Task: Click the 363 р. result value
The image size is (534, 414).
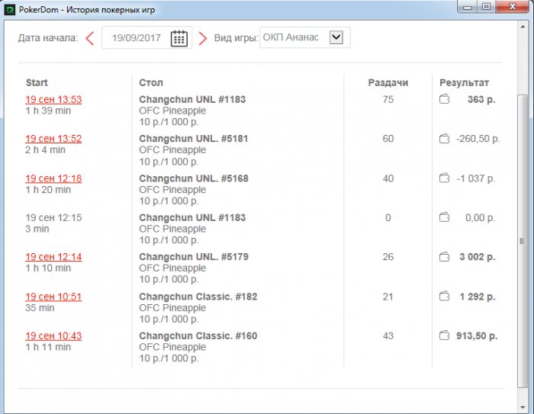Action: (x=481, y=99)
